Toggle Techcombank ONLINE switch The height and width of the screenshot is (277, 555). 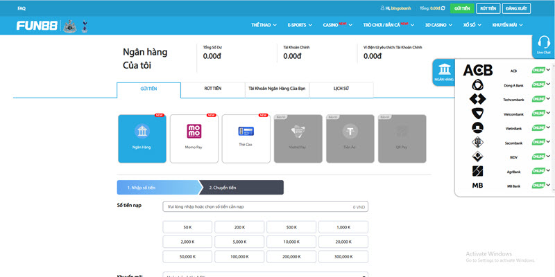tap(538, 99)
